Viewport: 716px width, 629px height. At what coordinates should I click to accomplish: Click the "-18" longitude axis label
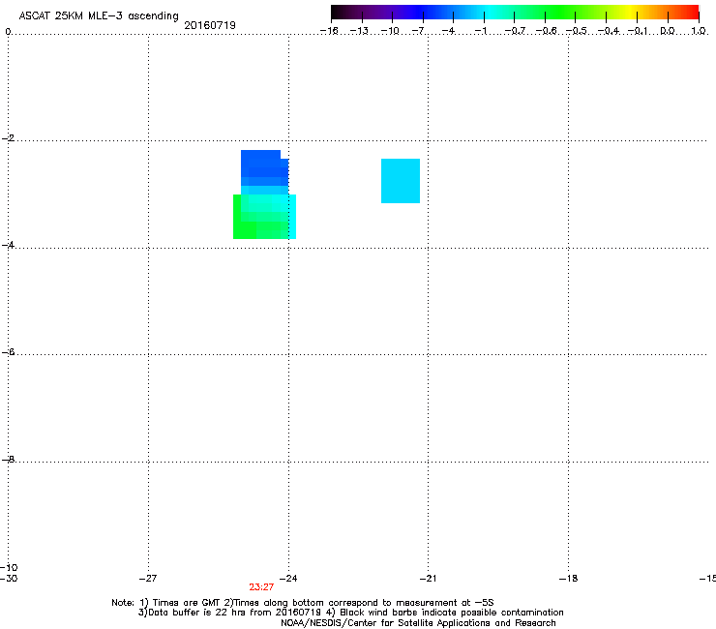[x=568, y=579]
